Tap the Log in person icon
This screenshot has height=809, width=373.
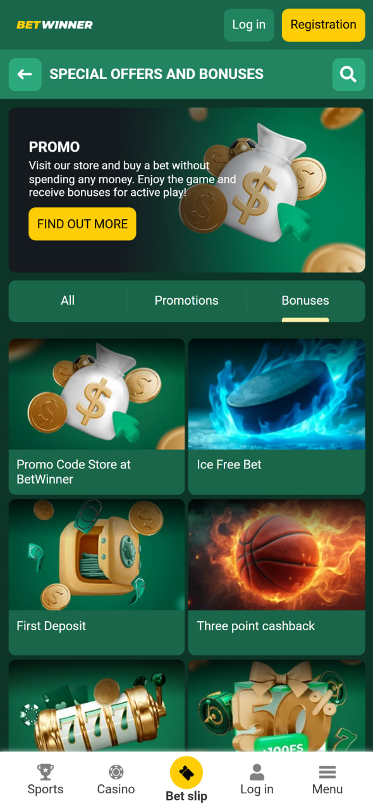[x=257, y=772]
